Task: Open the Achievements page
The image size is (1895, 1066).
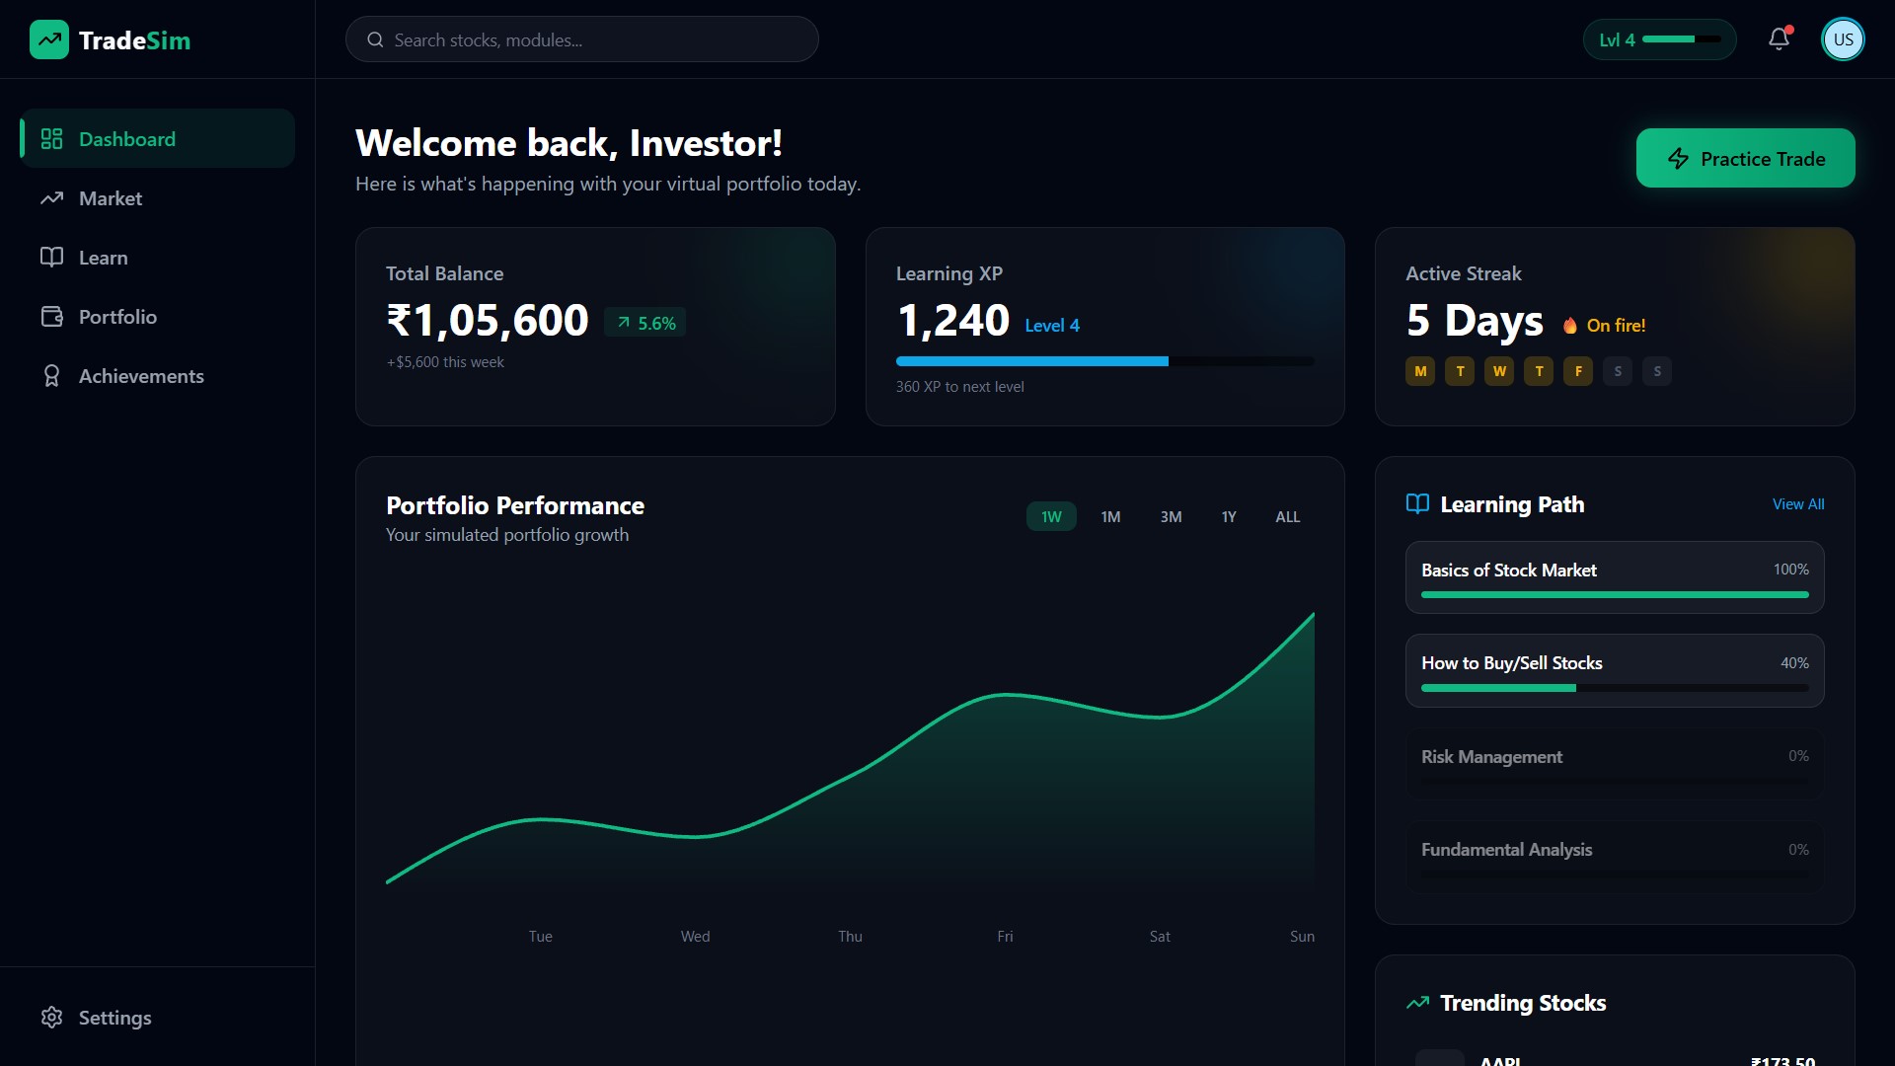Action: pyautogui.click(x=158, y=376)
